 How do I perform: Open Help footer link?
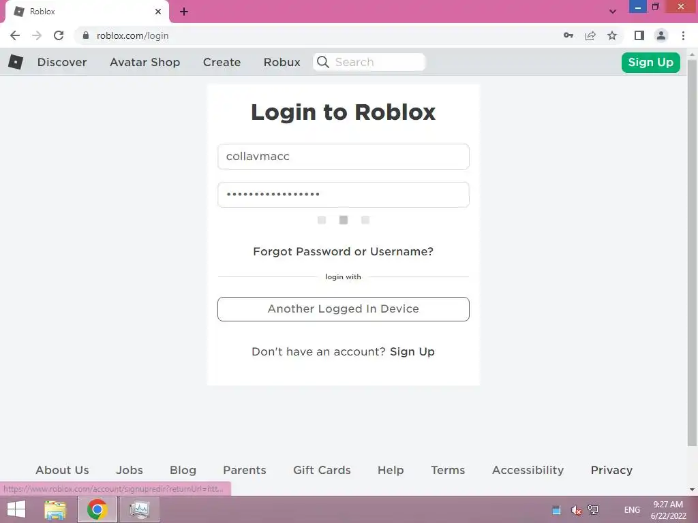click(x=391, y=470)
